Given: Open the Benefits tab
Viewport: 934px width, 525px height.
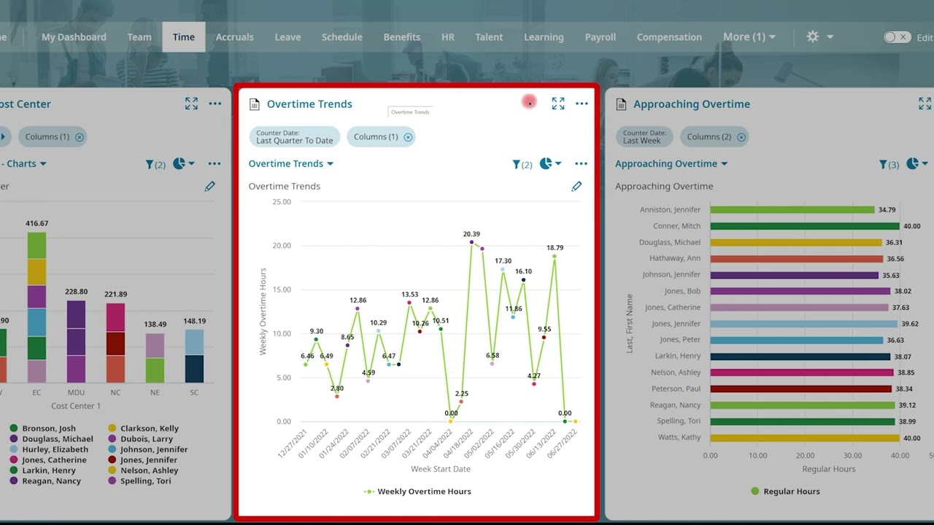Looking at the screenshot, I should [402, 37].
